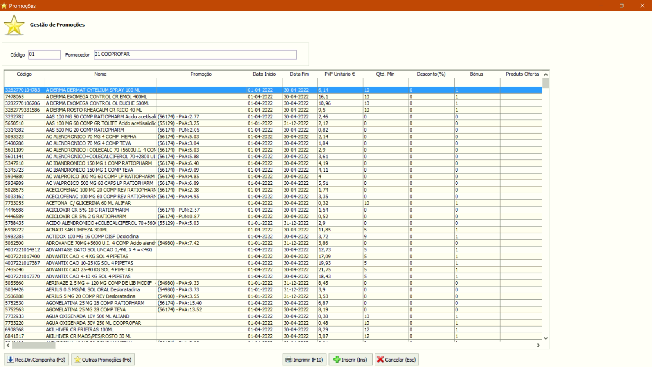
Task: Click the star icon on Outras Promoções button
Action: [x=77, y=360]
